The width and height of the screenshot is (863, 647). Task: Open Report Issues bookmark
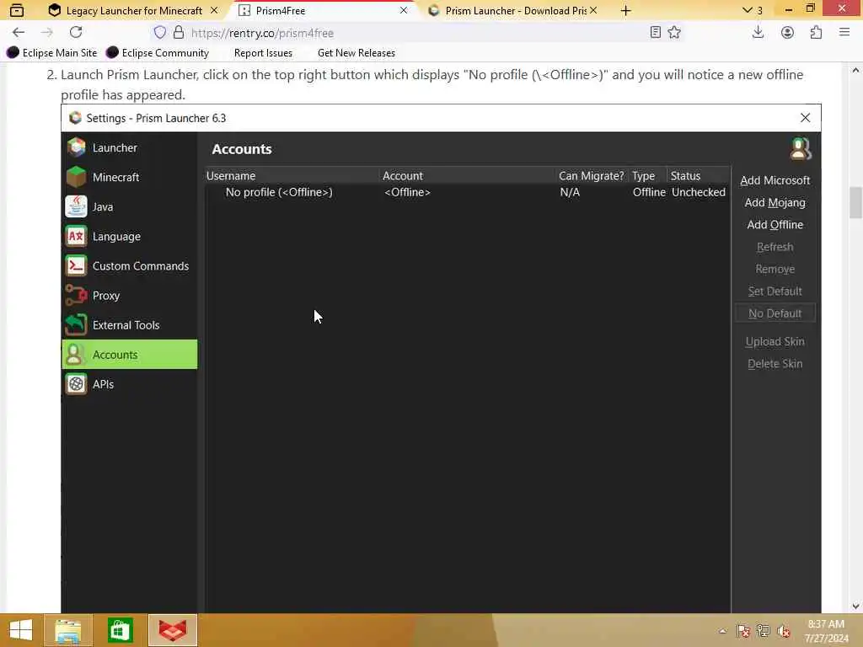(x=263, y=53)
